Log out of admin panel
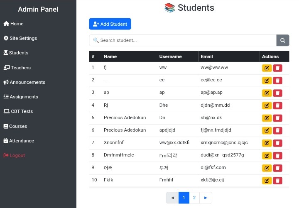This screenshot has width=299, height=208. point(17,155)
